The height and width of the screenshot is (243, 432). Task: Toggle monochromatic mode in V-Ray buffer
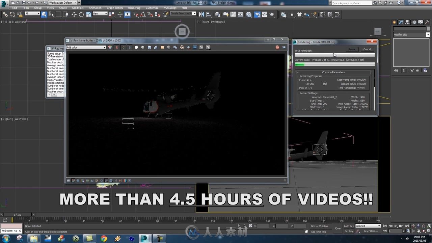(143, 47)
